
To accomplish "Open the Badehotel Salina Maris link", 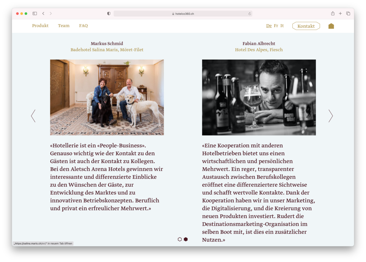I will point(107,50).
